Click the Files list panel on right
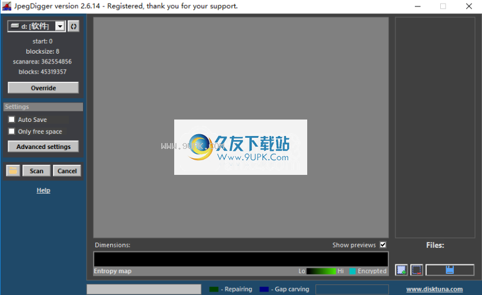Viewport: 482px width, 295px height. [435, 127]
